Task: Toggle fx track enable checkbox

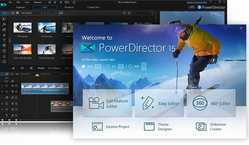Action: [x=12, y=98]
